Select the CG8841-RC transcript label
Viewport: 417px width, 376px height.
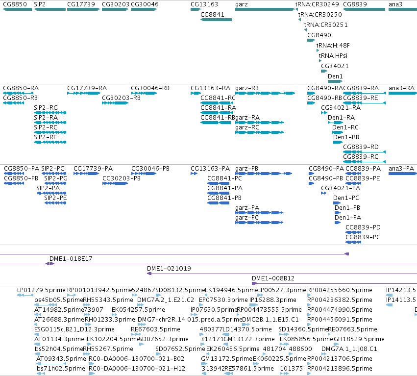point(218,98)
